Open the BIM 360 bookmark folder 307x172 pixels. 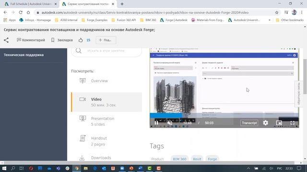(148, 20)
